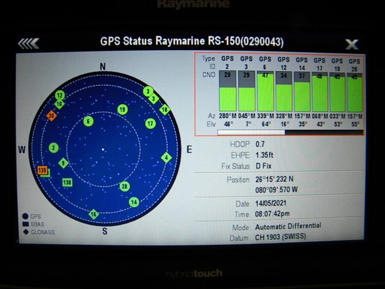Tap the GPS Status Raymarine RS-150 title
The width and height of the screenshot is (385, 289).
(x=192, y=41)
